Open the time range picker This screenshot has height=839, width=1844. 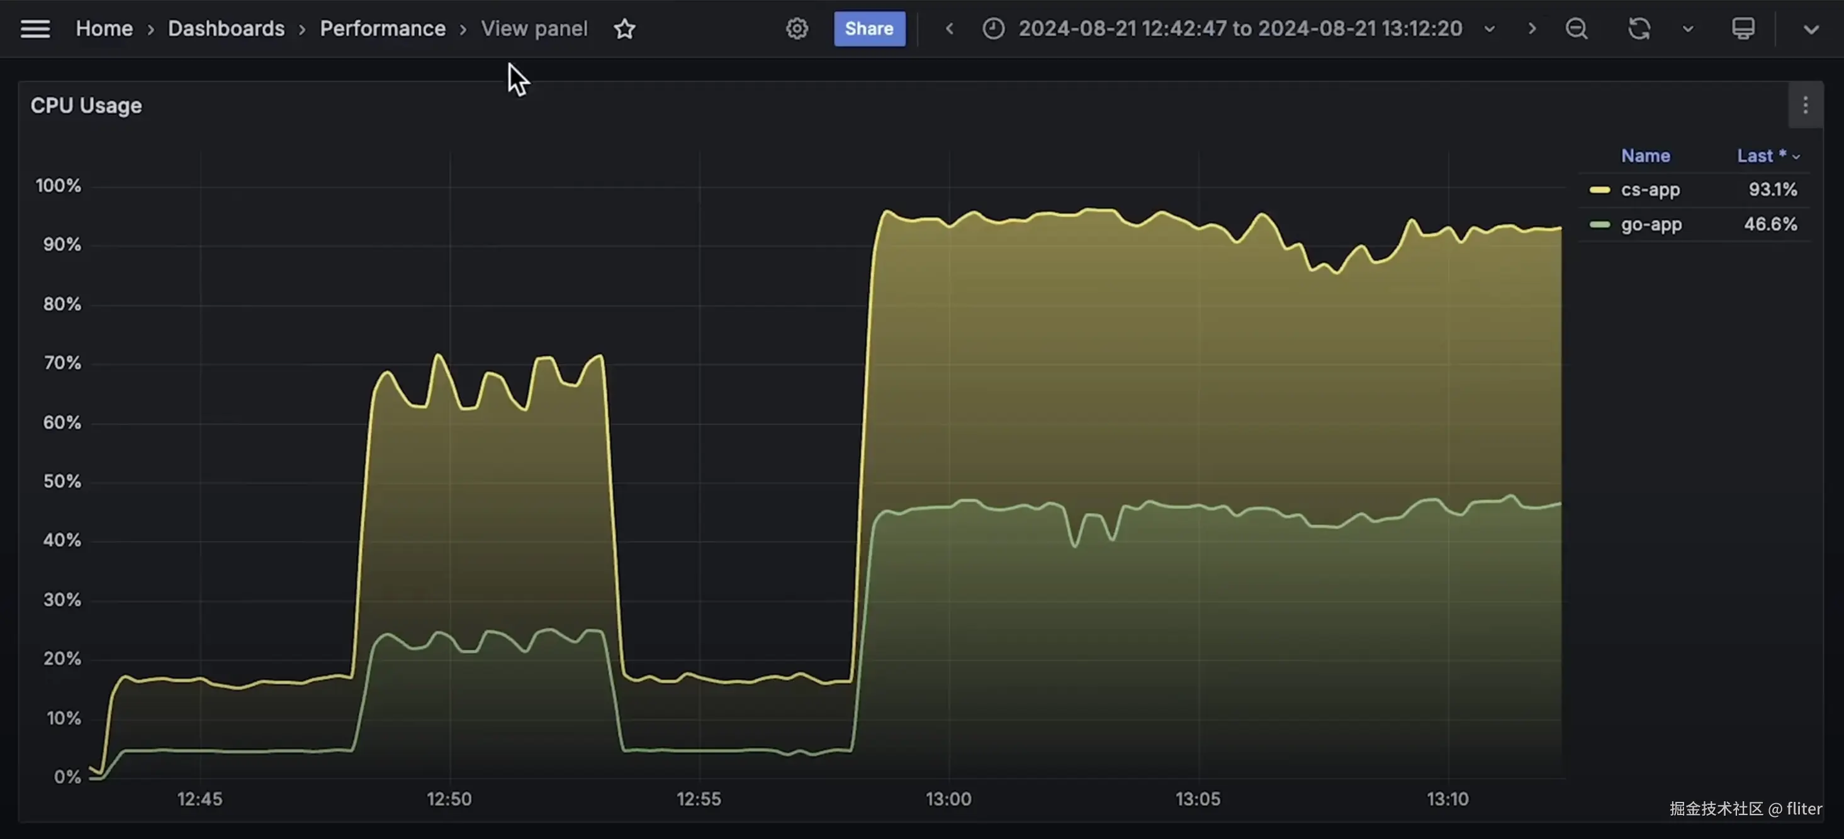[1239, 28]
